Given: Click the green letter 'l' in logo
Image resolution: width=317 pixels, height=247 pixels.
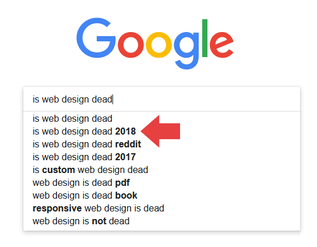Looking at the screenshot, I should click(205, 38).
